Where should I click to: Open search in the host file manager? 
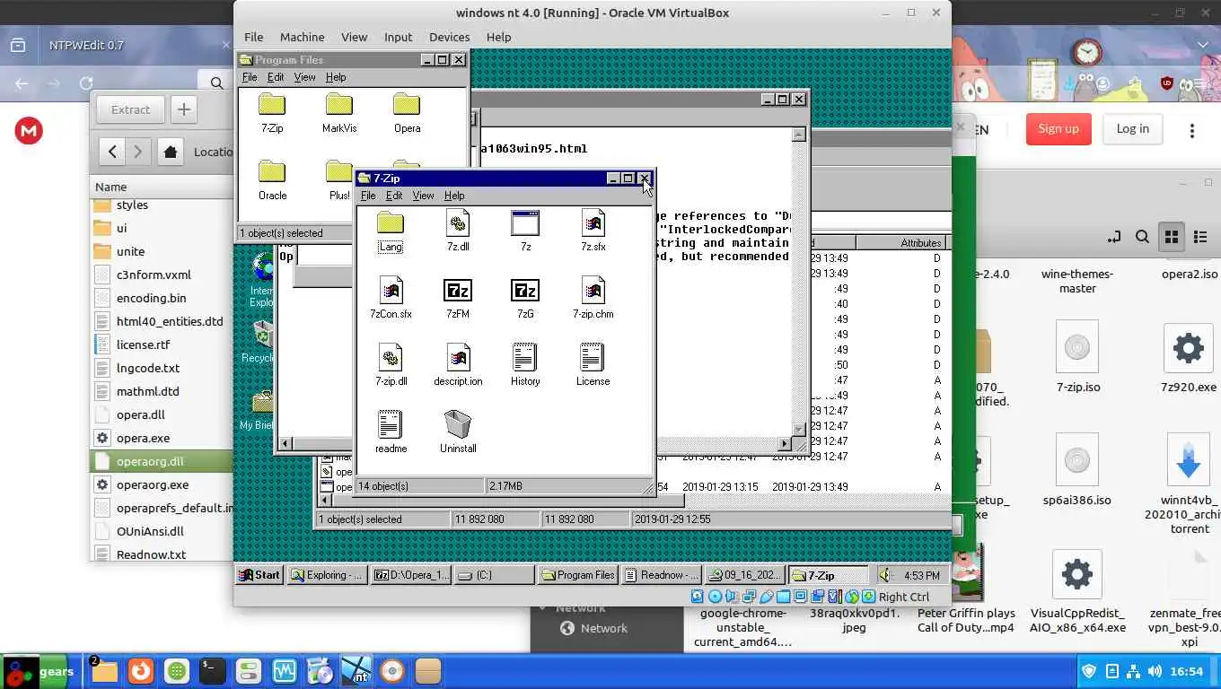coord(1142,237)
